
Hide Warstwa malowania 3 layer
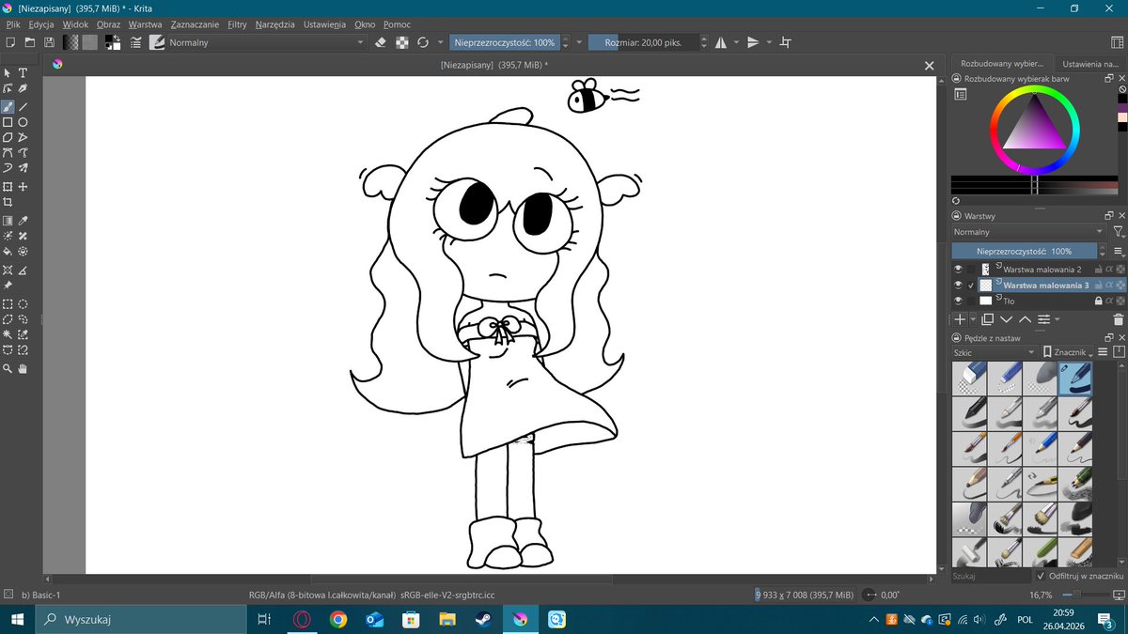pos(958,285)
